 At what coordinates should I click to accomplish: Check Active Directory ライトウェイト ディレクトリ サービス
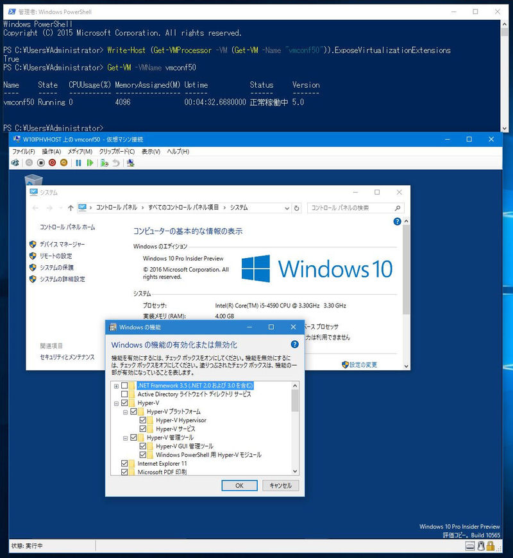(x=124, y=394)
